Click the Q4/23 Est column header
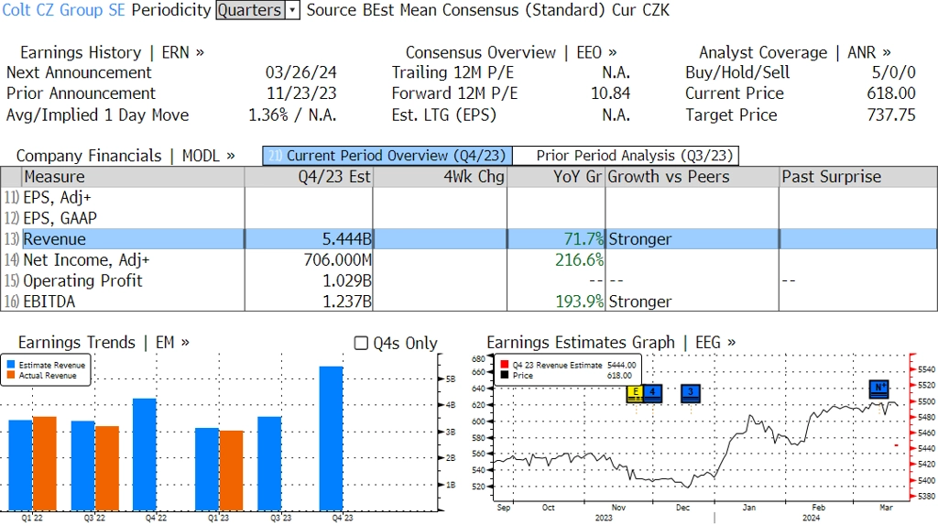Viewport: 938px width, 526px height. [x=309, y=177]
